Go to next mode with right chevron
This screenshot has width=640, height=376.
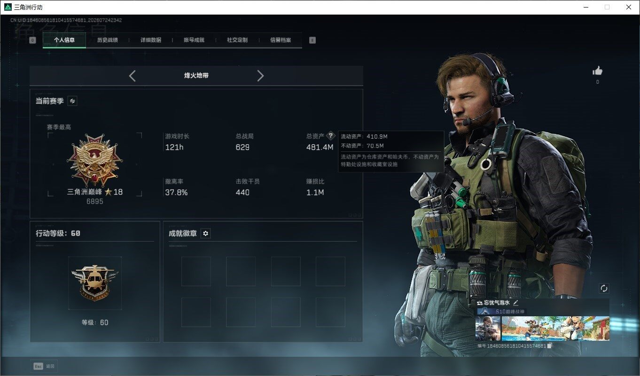(x=260, y=76)
